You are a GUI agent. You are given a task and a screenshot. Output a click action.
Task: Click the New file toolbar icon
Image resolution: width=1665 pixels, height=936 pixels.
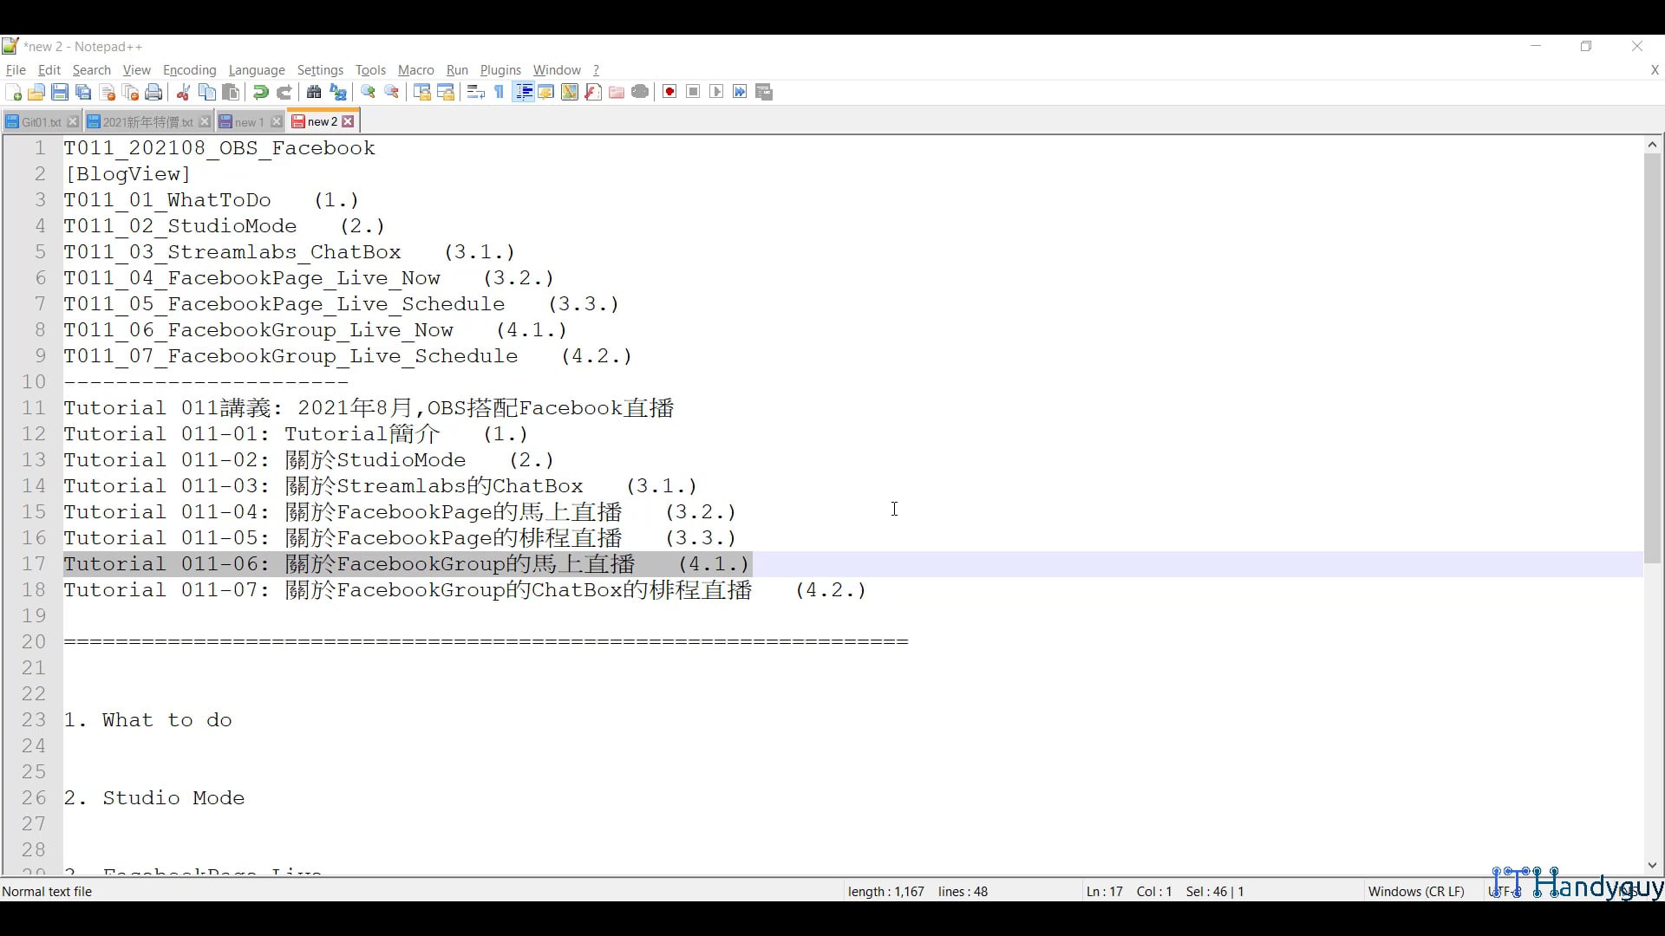click(14, 93)
